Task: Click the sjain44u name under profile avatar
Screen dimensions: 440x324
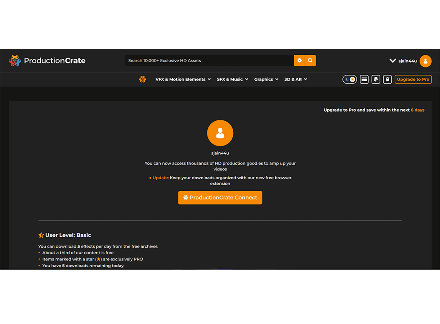Action: click(x=220, y=153)
